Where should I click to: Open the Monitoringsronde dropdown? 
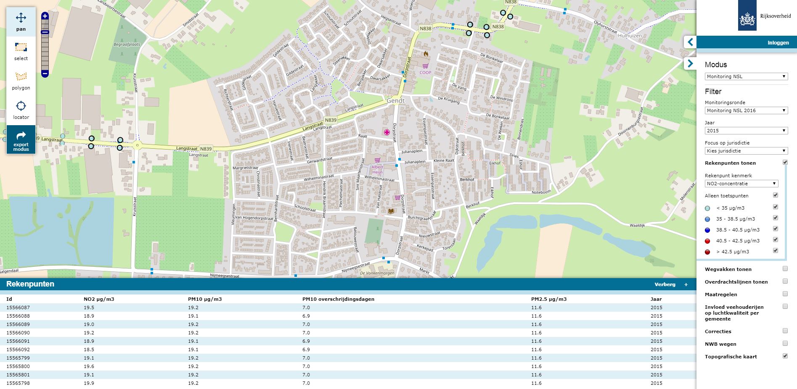tap(746, 110)
